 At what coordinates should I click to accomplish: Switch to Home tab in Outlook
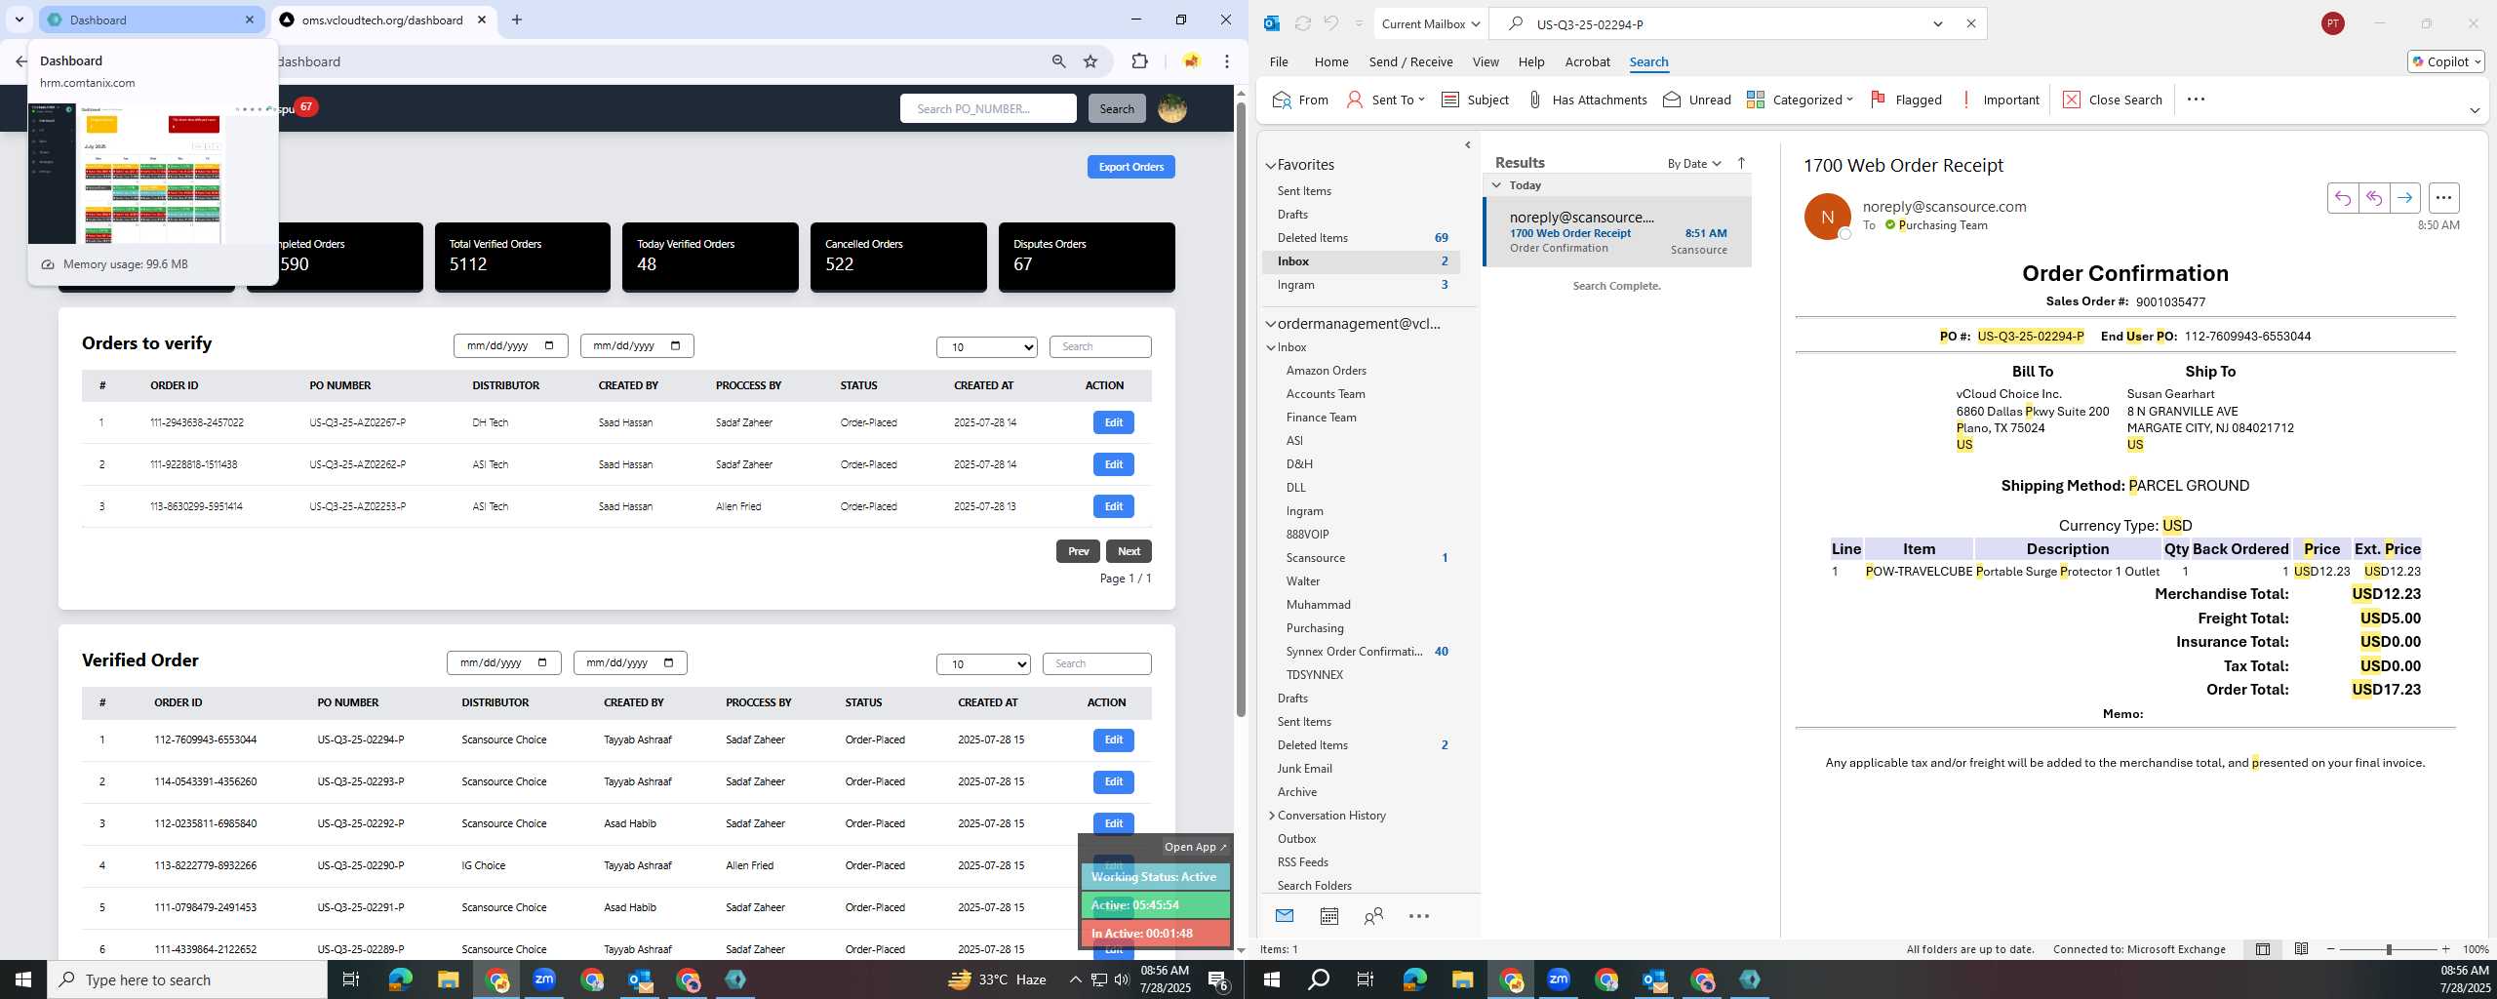(1330, 61)
